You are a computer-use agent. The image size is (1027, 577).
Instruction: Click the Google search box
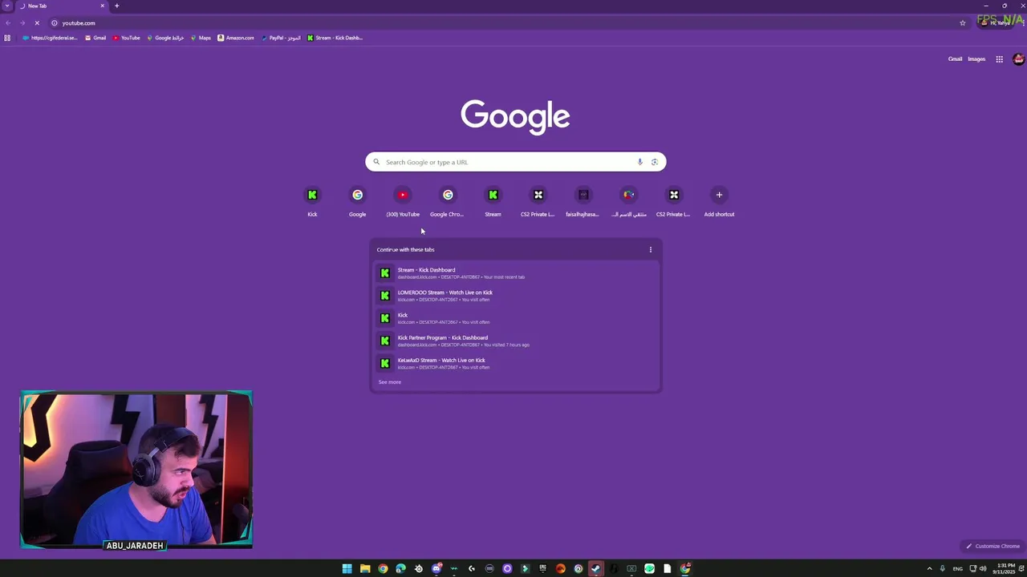tap(515, 162)
